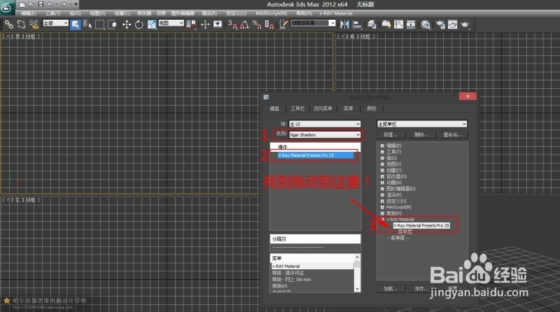Switch to the 工具栏 tab
560x312 pixels.
[x=297, y=108]
